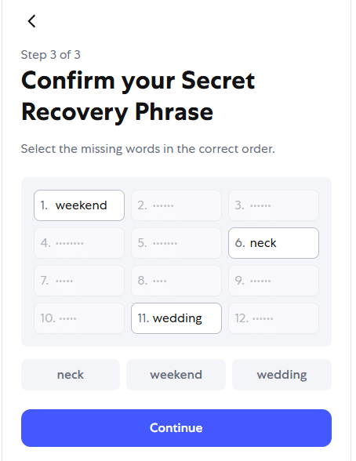Select hidden word slot 3
356x461 pixels.
tap(274, 205)
